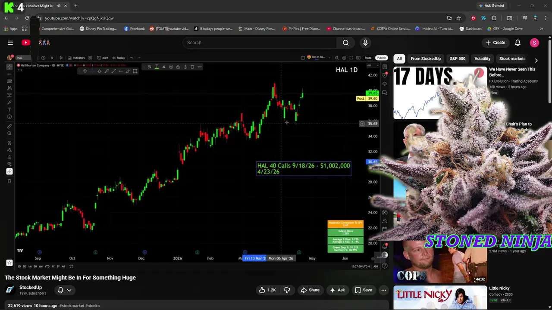Open the HAL symbol search box on chart
The image size is (552, 310).
coord(23,58)
